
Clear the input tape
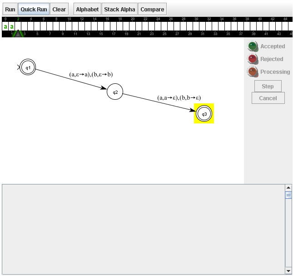click(59, 9)
